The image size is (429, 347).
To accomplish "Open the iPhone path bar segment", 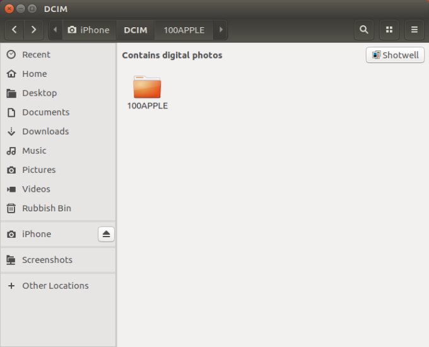I will [89, 30].
